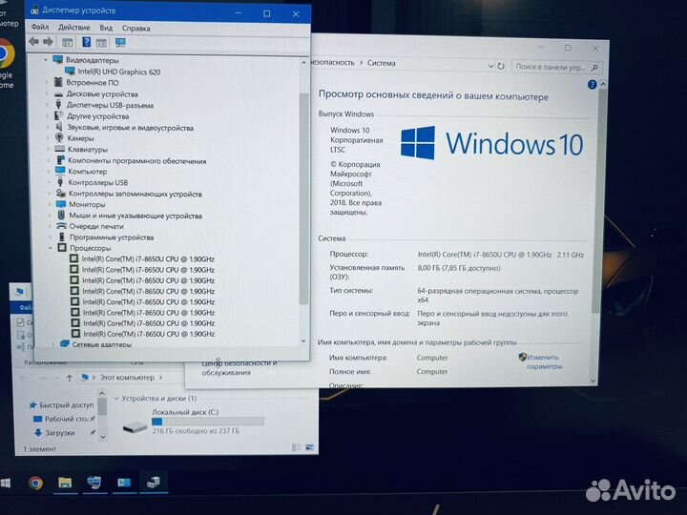Viewport: 687px width, 515px height.
Task: Click the mouse icon for Мыши устройства
Action: coord(61,215)
